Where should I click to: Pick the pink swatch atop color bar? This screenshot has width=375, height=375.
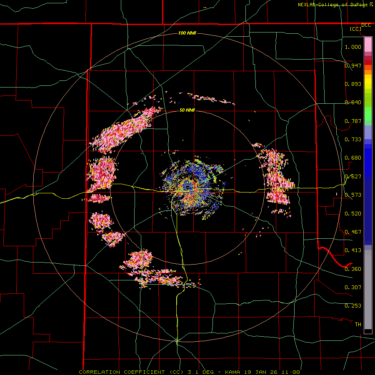coord(368,45)
